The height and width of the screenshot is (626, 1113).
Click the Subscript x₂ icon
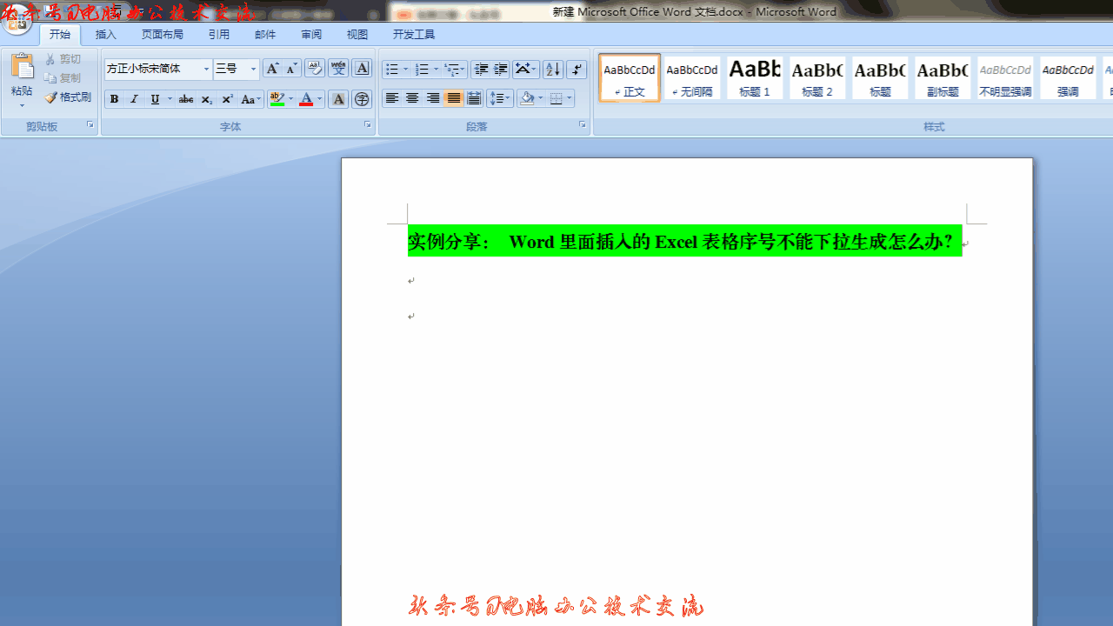(x=206, y=99)
